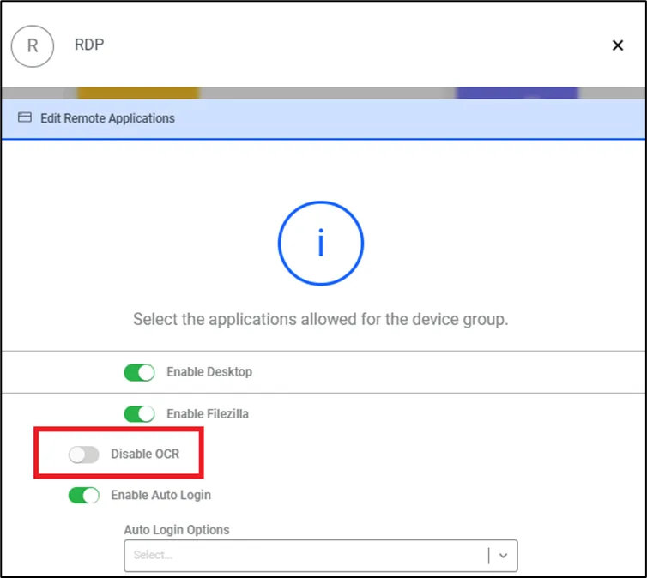Open the Edit Remote Applications tab
The image size is (647, 578).
[x=323, y=118]
